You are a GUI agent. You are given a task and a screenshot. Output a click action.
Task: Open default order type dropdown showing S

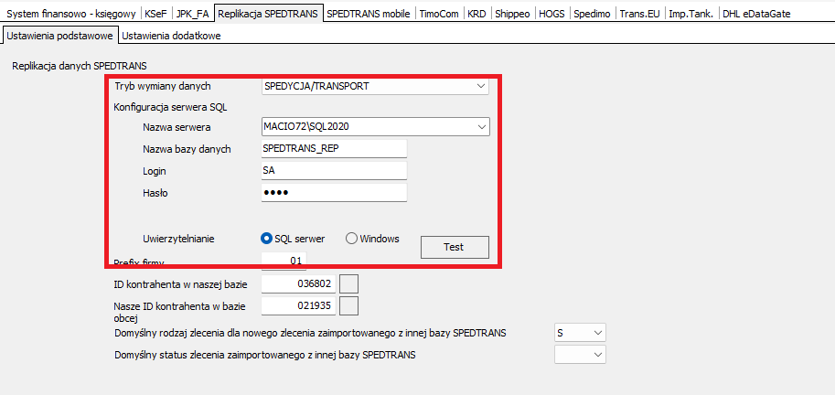pos(597,333)
